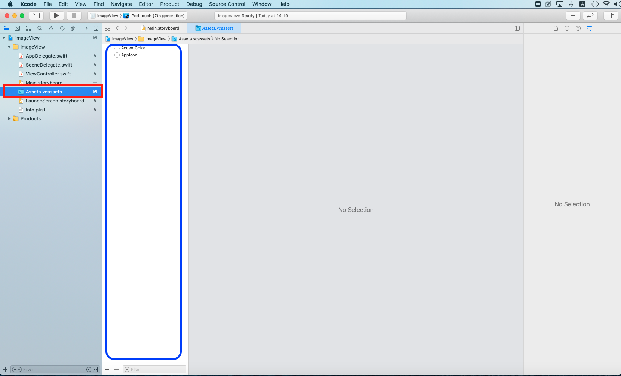Toggle source-control status files filter
This screenshot has width=621, height=376.
(95, 369)
